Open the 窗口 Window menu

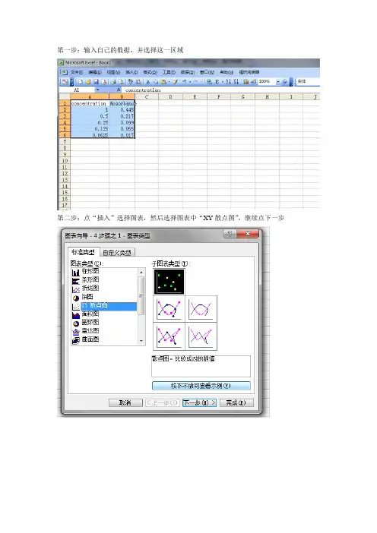(x=207, y=72)
